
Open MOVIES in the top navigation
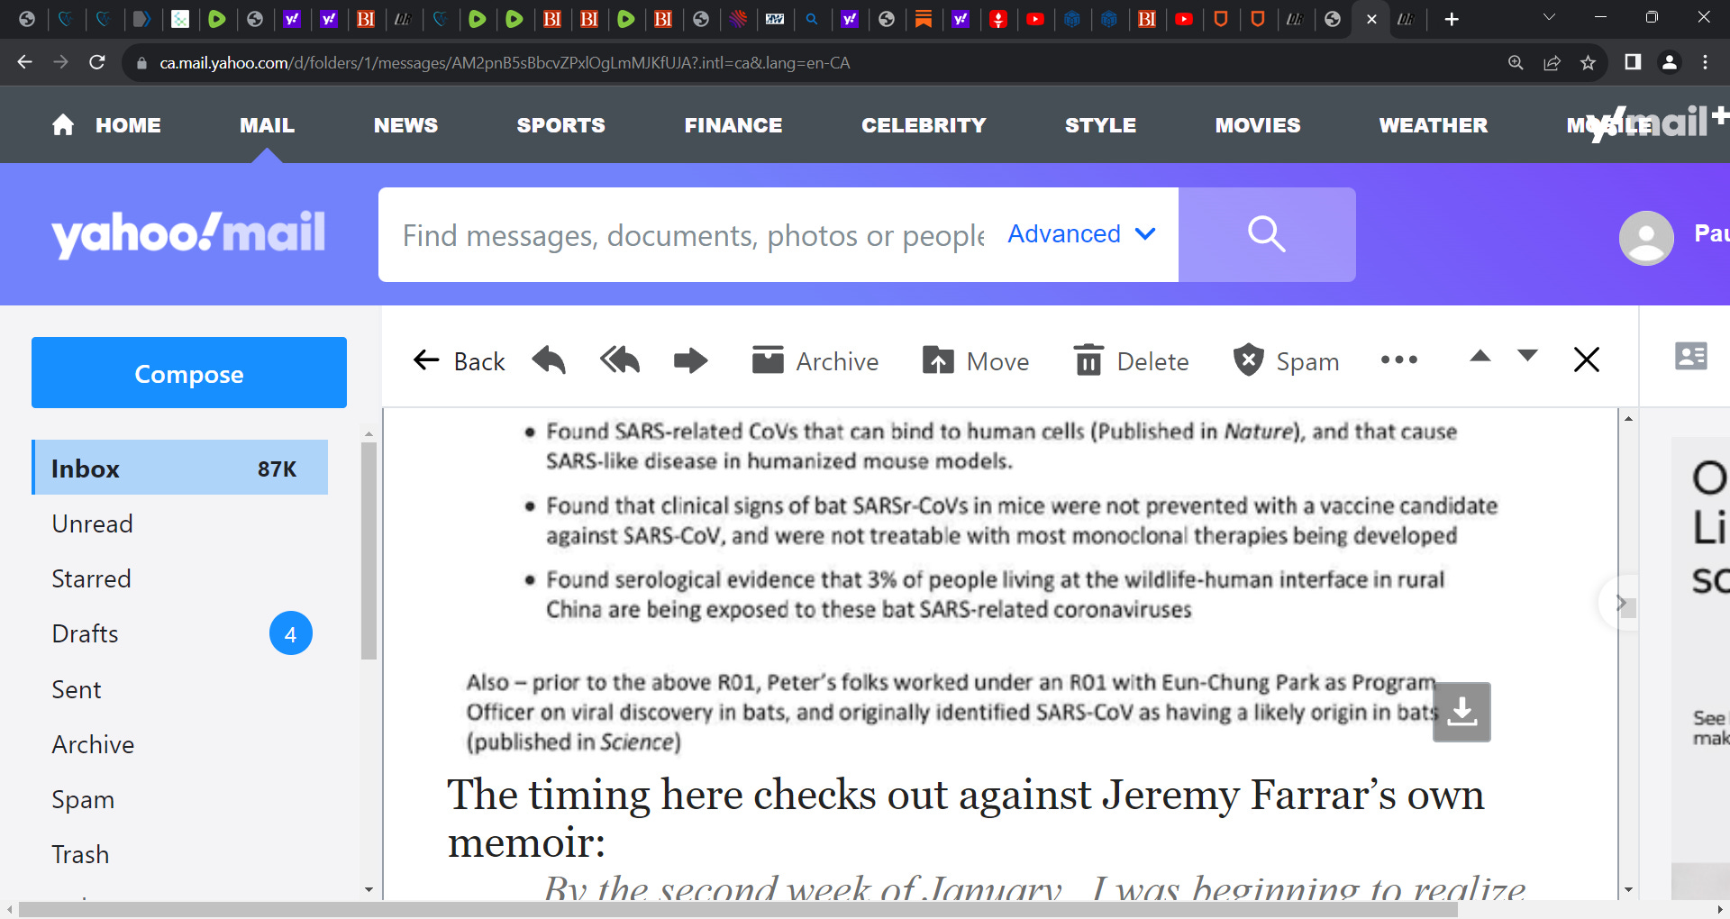1257,125
